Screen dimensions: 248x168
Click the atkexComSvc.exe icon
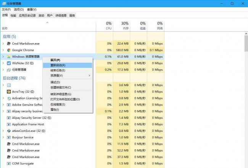tap(9, 131)
